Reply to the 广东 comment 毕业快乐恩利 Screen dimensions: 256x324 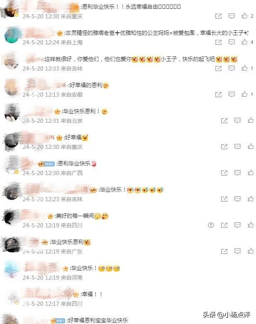[x=237, y=251]
